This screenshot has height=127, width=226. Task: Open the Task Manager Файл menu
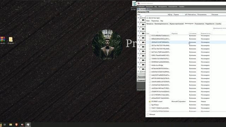[x=148, y=21]
